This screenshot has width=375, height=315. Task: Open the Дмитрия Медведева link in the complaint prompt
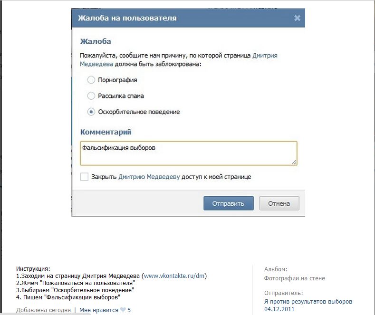click(x=265, y=55)
